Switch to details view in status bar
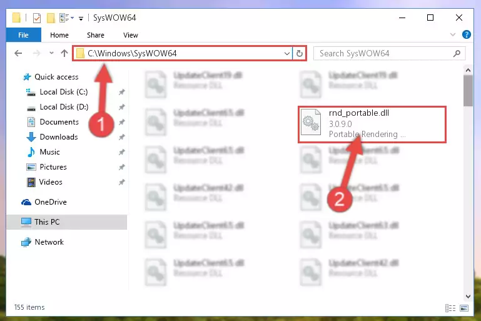This screenshot has width=481, height=321. (450, 308)
